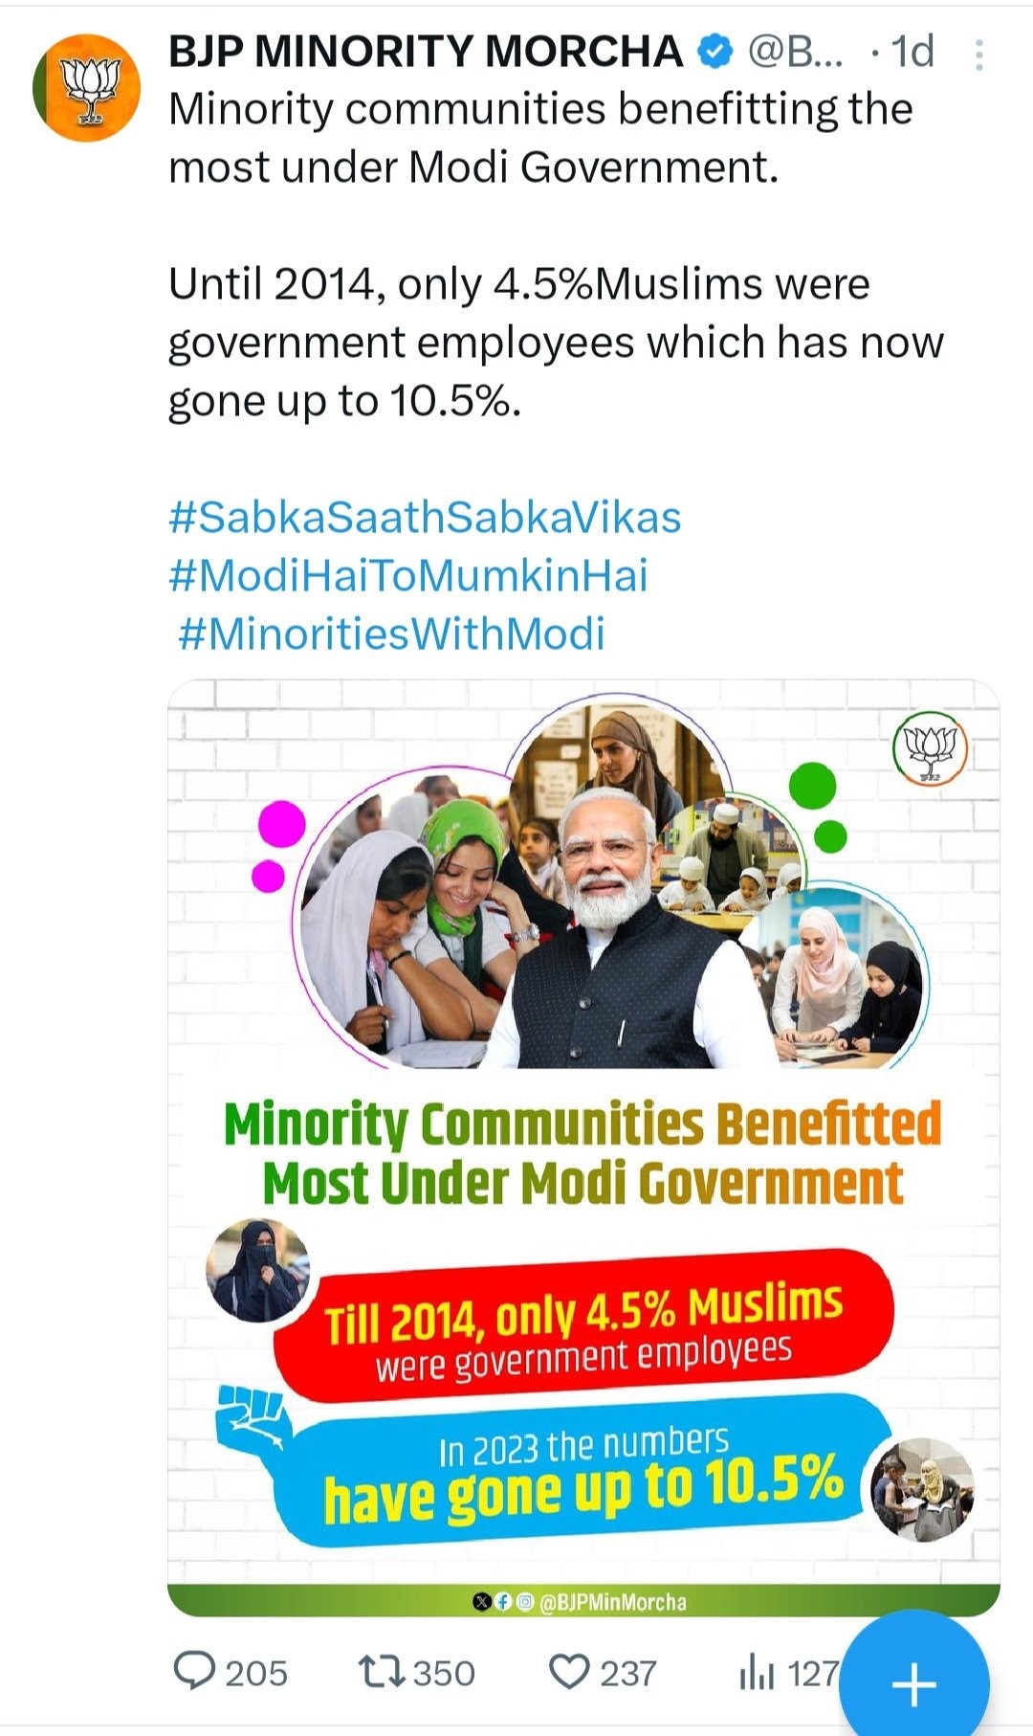The height and width of the screenshot is (1736, 1033).
Task: Click the reply icon with 205 comments
Action: click(194, 1671)
